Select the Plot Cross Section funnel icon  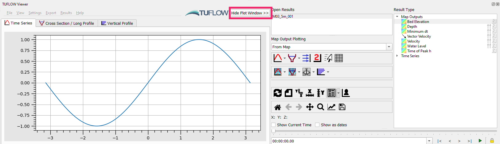coord(292,58)
